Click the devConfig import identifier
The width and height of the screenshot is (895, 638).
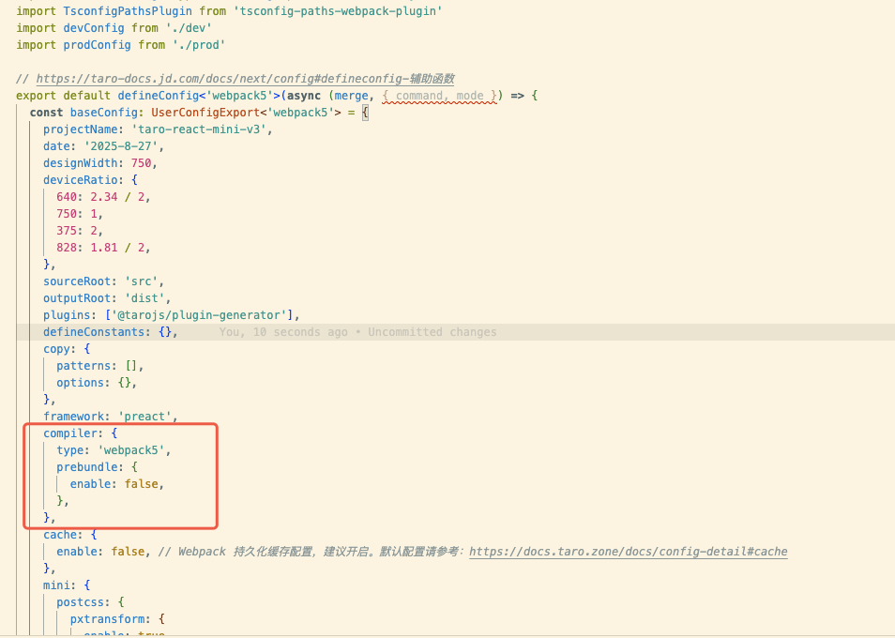94,28
